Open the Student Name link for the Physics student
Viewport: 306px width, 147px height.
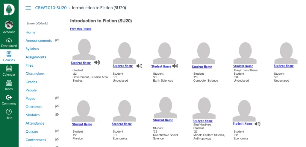coord(82,124)
